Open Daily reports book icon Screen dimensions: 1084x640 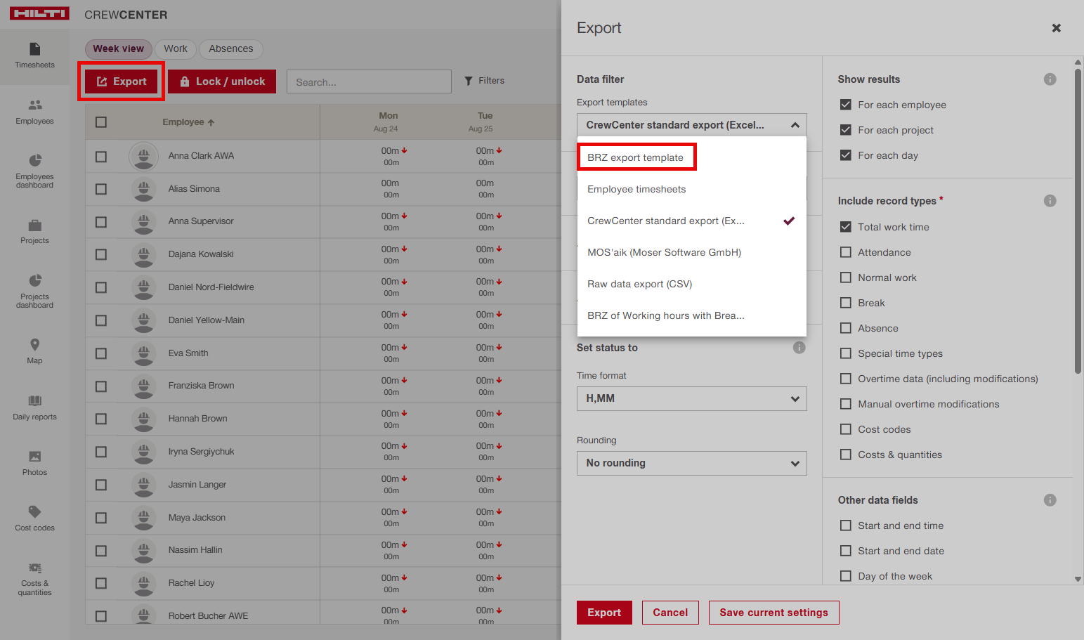34,400
